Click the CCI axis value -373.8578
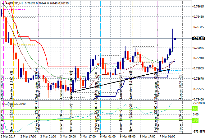205x140 pixels. coord(198,132)
